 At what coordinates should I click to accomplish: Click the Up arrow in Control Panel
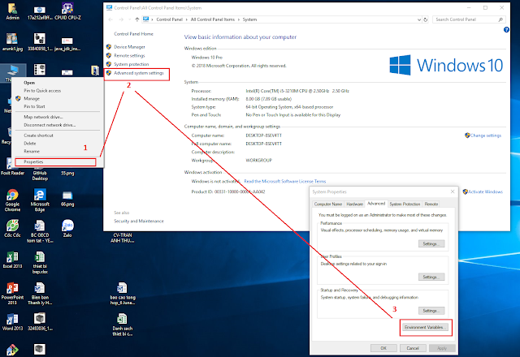click(x=137, y=19)
